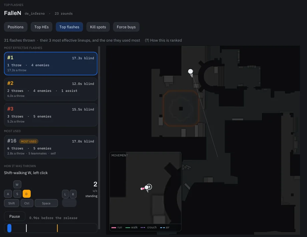The height and width of the screenshot is (237, 307).
Task: Click the flash lists panel scrollbar
Action: 99,138
